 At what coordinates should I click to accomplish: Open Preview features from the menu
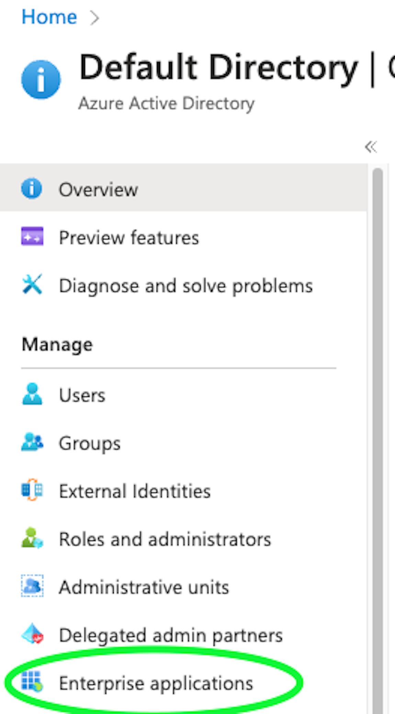(129, 237)
